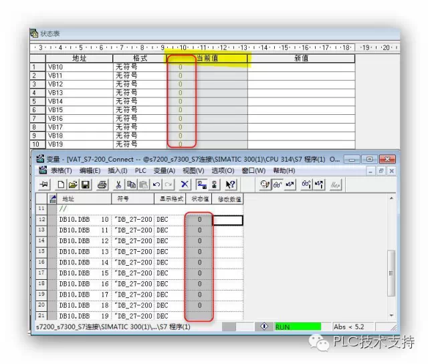The width and height of the screenshot is (428, 364).
Task: Click the 当前值 column header
Action: pos(207,58)
